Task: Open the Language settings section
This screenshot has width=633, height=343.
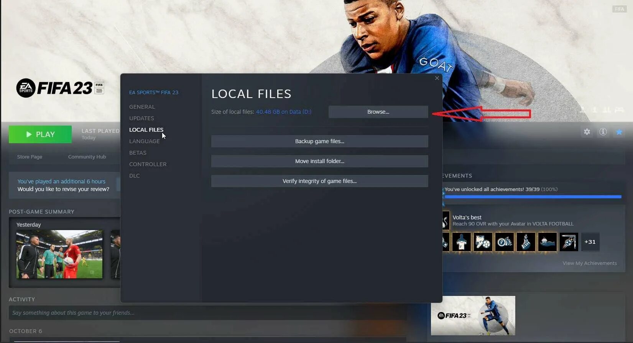Action: pyautogui.click(x=144, y=141)
